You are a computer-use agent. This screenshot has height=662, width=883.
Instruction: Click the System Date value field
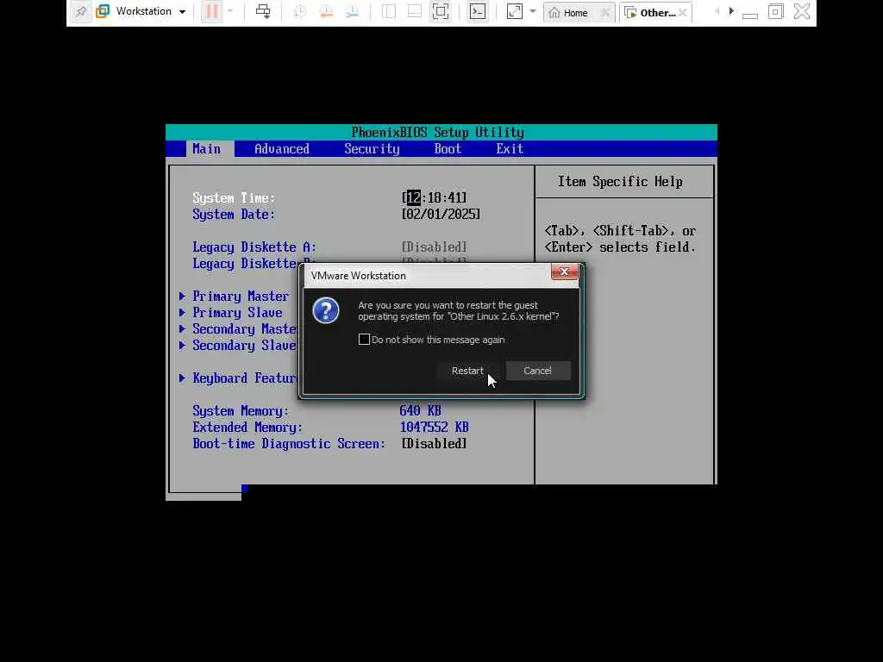[x=441, y=214]
